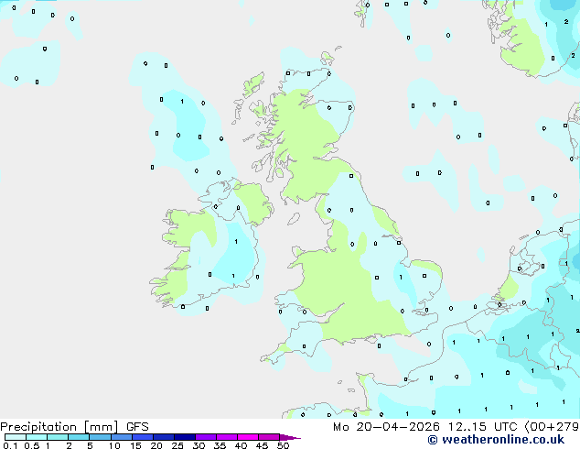Click the '1' value over eastern England
Viewport: 580px width, 449px height.
point(401,277)
